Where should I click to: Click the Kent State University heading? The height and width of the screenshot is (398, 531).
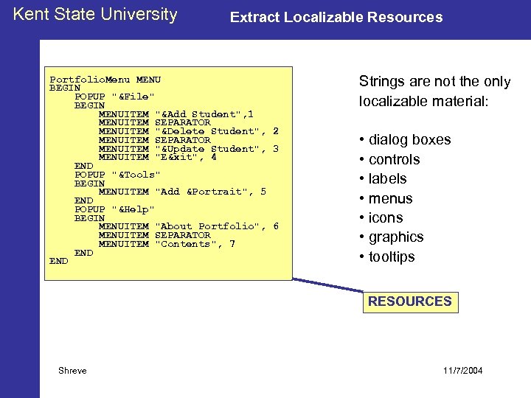tap(95, 15)
